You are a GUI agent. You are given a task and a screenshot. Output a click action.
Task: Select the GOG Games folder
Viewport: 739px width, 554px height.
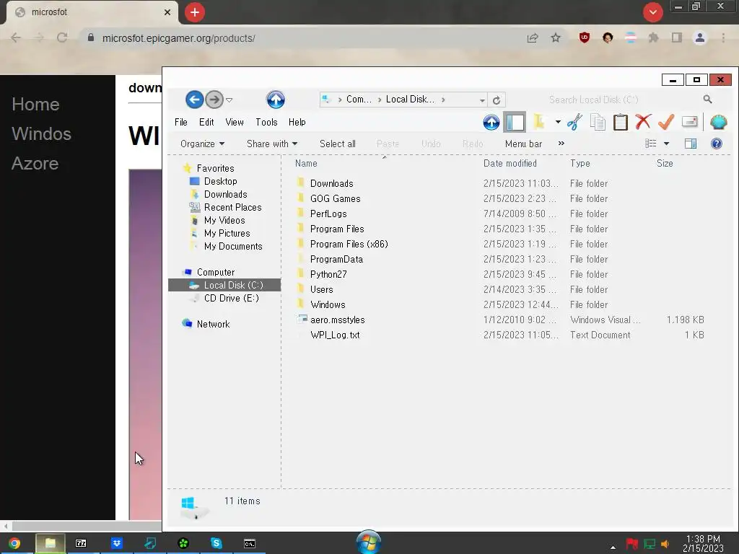(x=335, y=199)
